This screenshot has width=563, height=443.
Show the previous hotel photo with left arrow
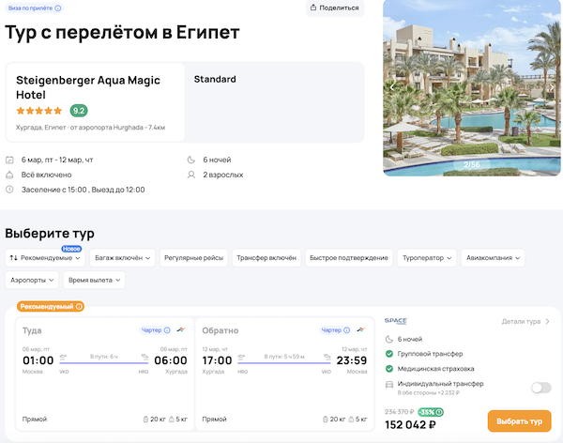pyautogui.click(x=393, y=86)
